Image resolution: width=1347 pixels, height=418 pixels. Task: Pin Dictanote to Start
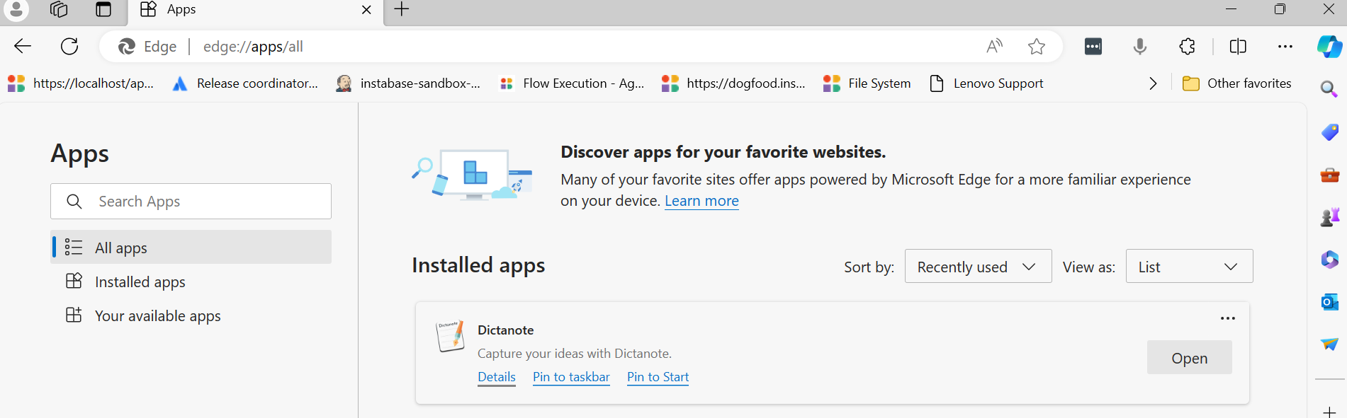click(658, 377)
